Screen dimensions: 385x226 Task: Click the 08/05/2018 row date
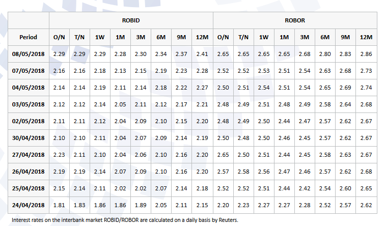click(28, 54)
